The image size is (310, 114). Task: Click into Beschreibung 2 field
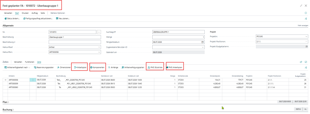click(75, 42)
